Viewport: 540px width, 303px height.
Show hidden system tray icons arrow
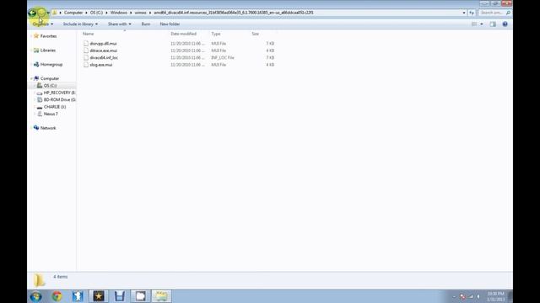coord(454,296)
